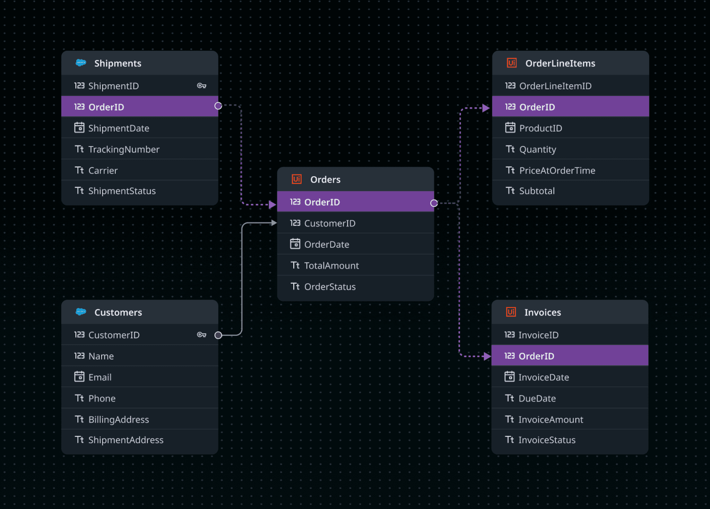Click the UiPath icon on Invoices table

pos(511,312)
